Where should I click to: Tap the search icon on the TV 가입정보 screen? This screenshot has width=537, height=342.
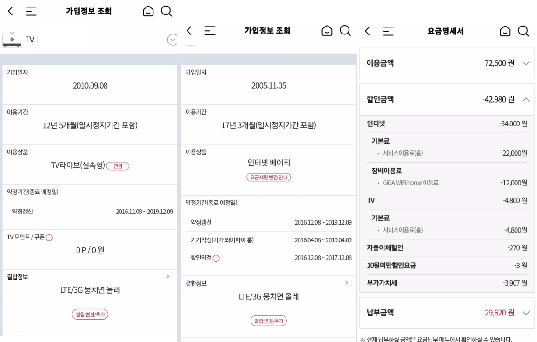[x=167, y=11]
